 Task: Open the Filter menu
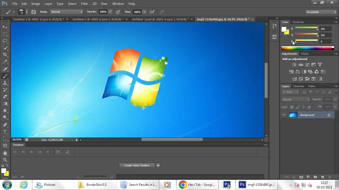point(84,4)
